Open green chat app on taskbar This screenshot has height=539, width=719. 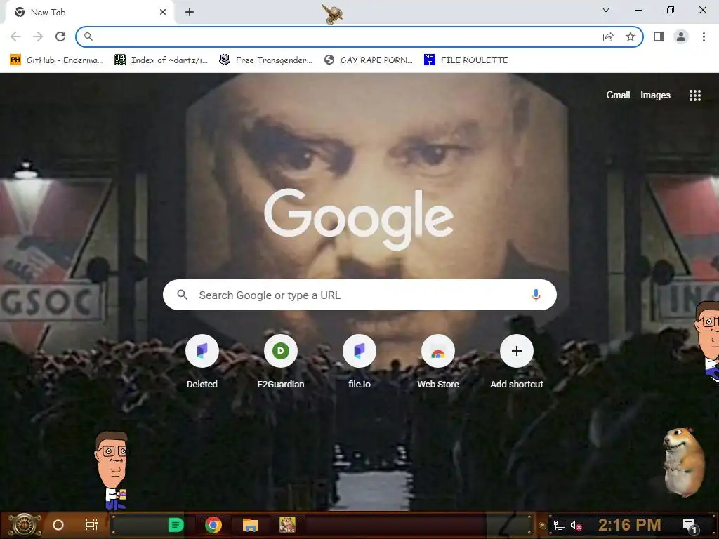pos(176,525)
